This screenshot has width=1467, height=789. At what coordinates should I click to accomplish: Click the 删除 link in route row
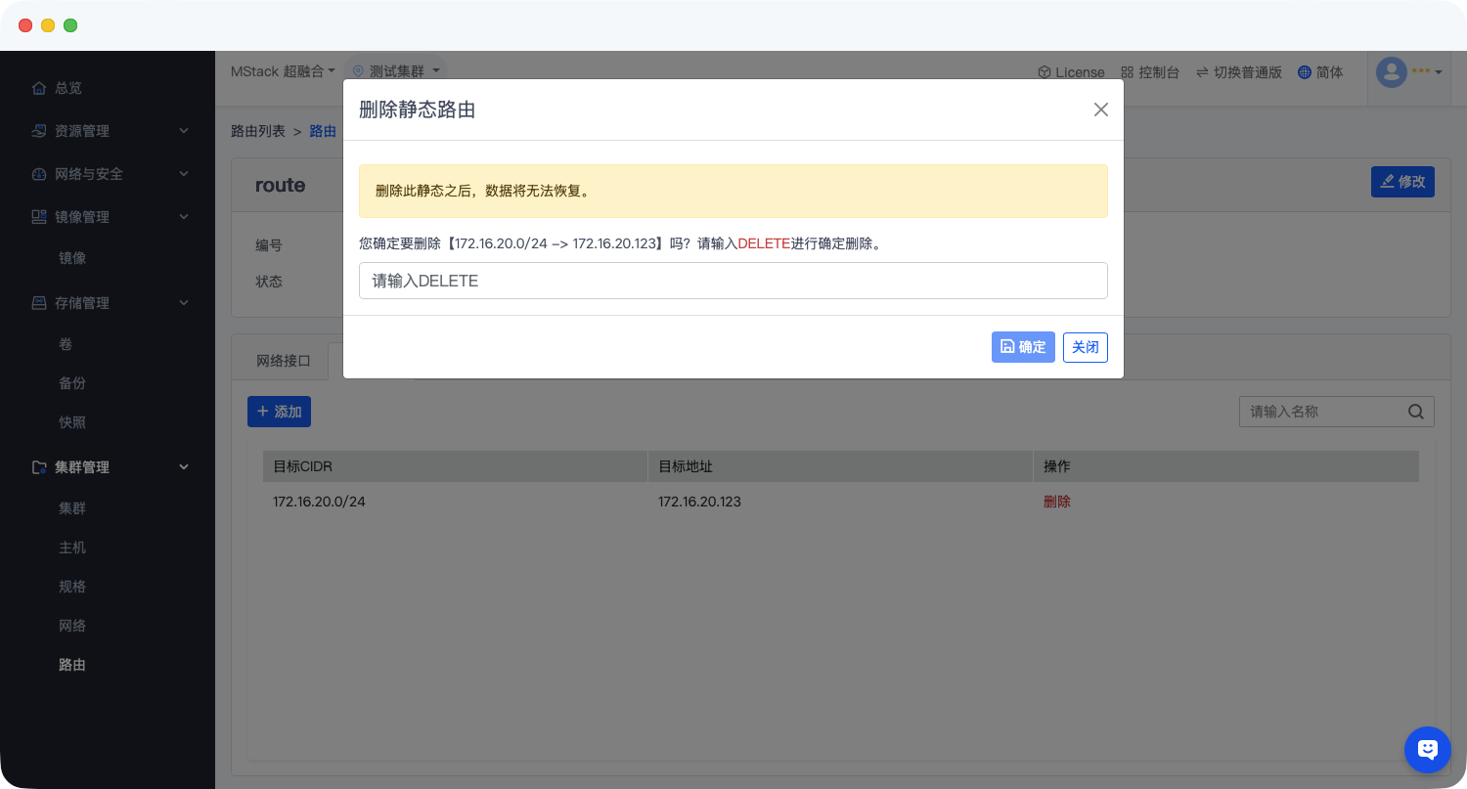point(1056,501)
